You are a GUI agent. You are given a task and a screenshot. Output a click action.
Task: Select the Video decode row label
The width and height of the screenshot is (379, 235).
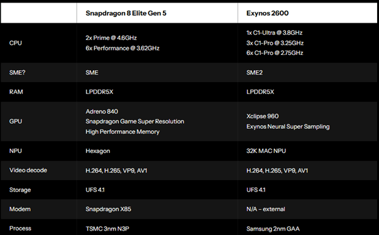28,170
